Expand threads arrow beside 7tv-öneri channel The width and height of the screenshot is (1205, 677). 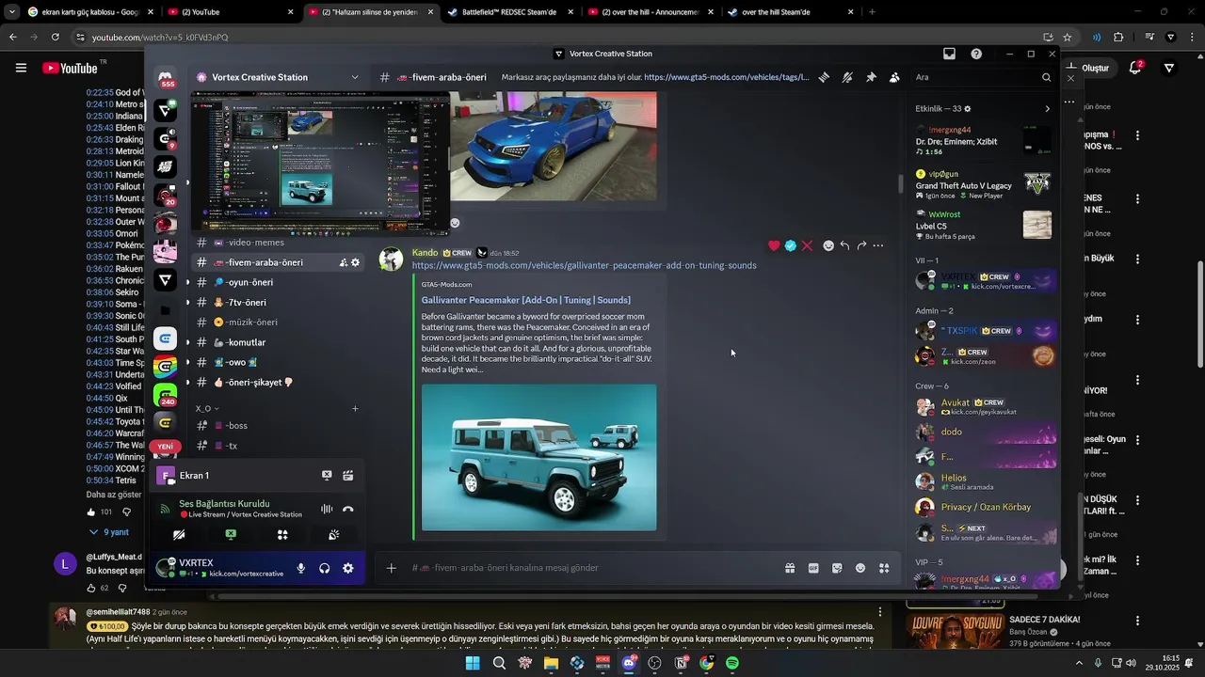click(187, 303)
